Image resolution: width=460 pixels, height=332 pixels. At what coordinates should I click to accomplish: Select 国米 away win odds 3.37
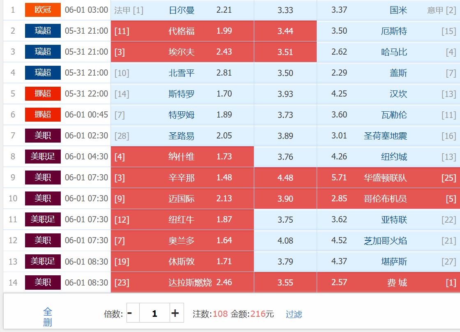pyautogui.click(x=389, y=10)
